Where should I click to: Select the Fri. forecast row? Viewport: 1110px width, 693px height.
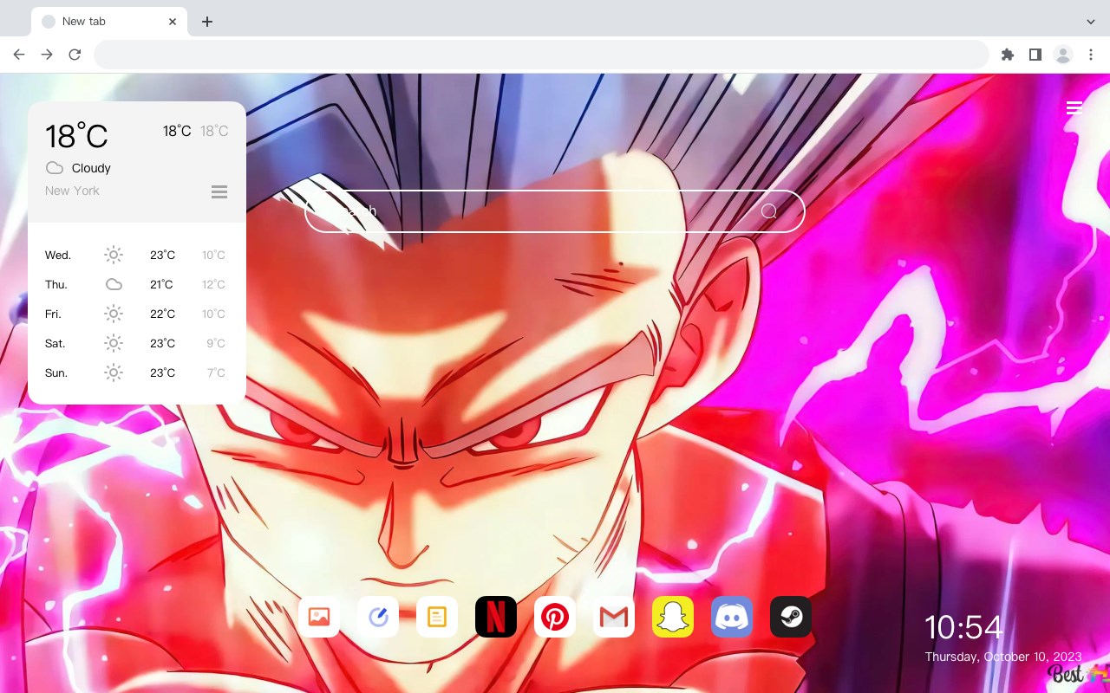pos(137,314)
